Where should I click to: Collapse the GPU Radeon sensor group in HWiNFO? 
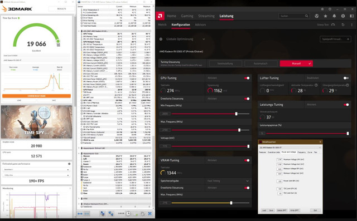(79, 31)
